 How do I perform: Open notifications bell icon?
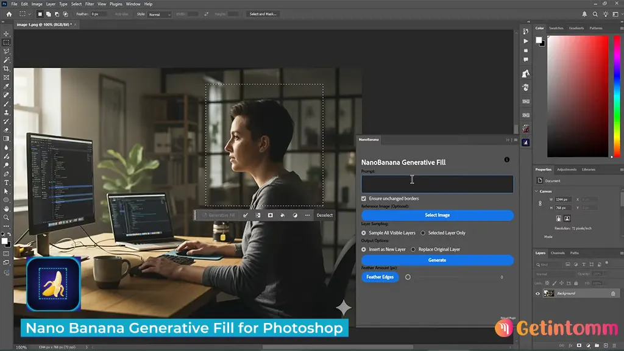584,14
